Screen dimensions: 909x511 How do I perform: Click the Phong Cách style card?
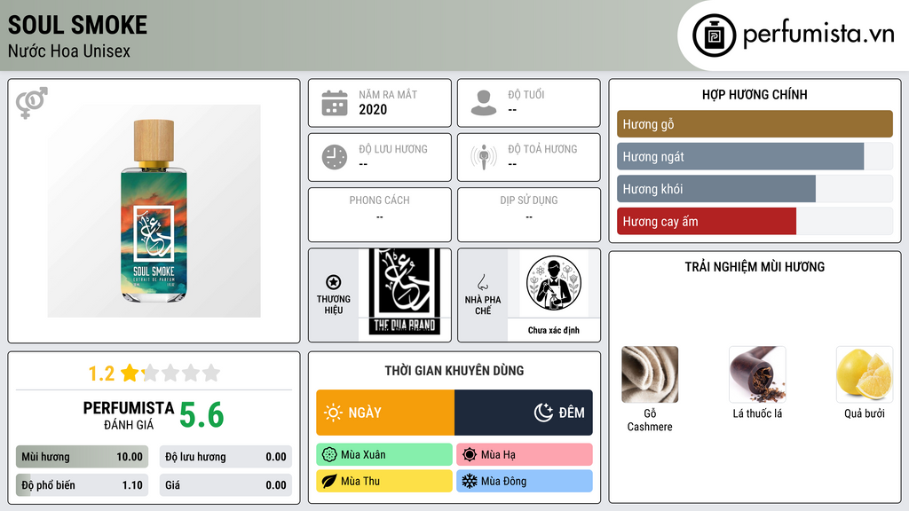pyautogui.click(x=380, y=215)
